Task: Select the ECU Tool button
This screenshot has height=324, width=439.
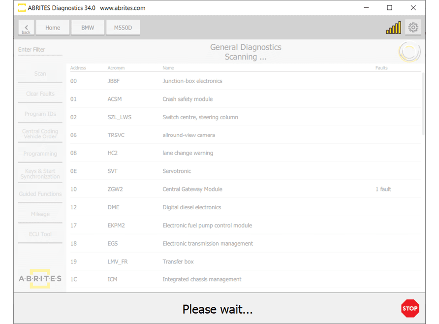Action: (x=40, y=234)
